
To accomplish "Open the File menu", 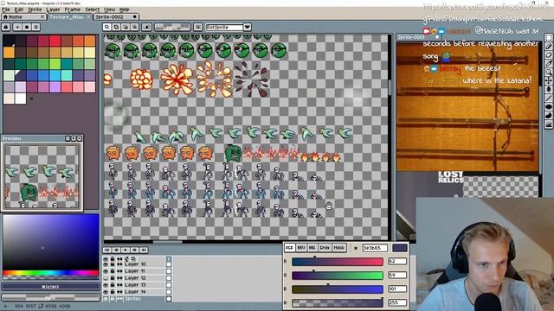I will [6, 10].
